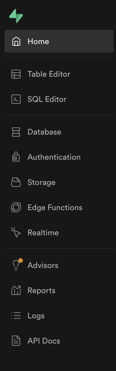The width and height of the screenshot is (116, 371).
Task: Click the API Docs document icon
Action: pos(16,341)
